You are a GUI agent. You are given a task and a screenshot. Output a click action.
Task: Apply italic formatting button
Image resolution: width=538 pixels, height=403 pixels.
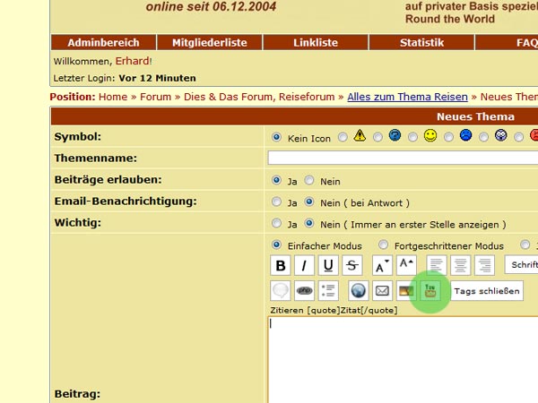(305, 265)
